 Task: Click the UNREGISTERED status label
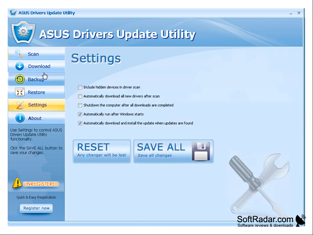[41, 184]
